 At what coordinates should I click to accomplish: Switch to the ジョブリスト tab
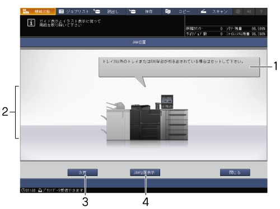tap(73, 12)
